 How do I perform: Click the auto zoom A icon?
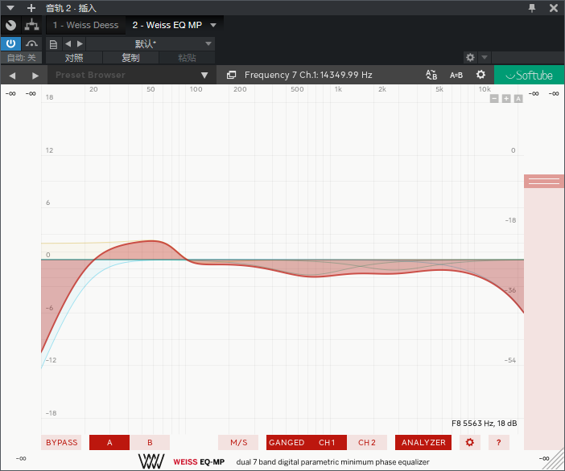[x=518, y=99]
